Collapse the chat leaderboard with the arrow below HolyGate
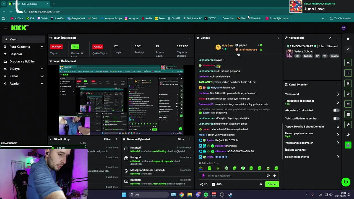 pos(239,55)
